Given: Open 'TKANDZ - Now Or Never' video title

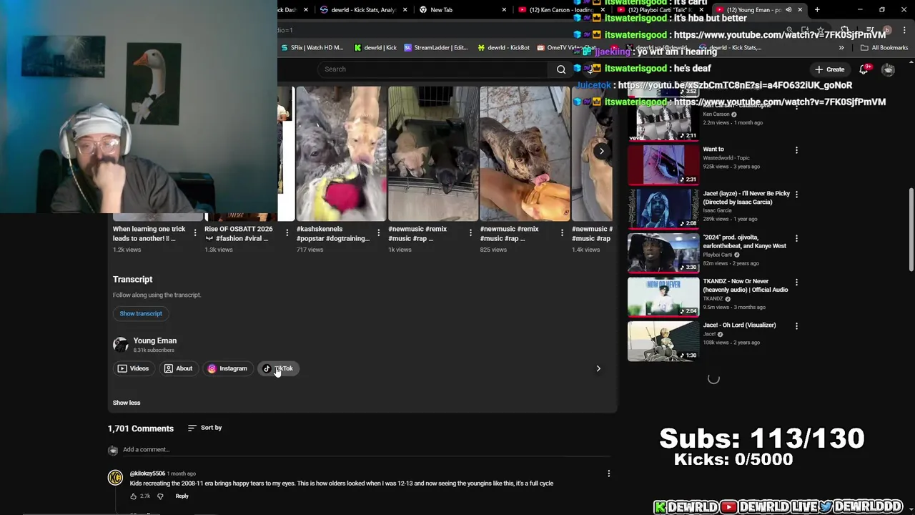Looking at the screenshot, I should point(746,285).
